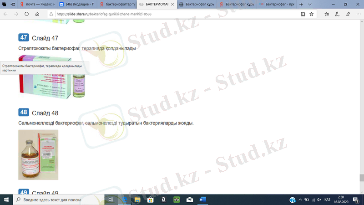Go back to the previous page
This screenshot has width=364, height=205.
pyautogui.click(x=5, y=14)
